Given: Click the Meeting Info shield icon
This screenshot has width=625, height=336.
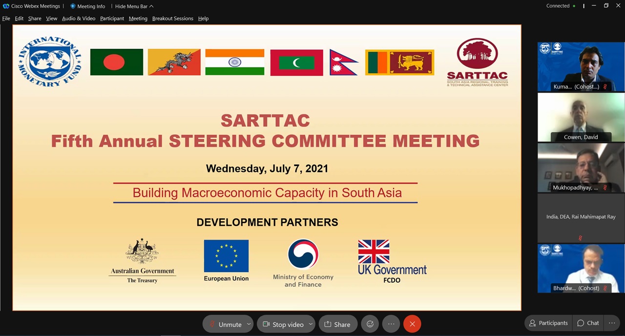Looking at the screenshot, I should pos(73,6).
